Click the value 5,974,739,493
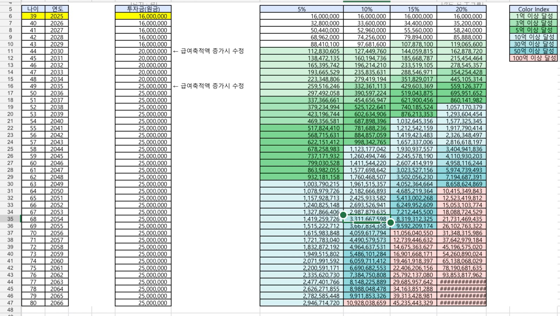Screen dimensions: 560x316 pyautogui.click(x=461, y=170)
